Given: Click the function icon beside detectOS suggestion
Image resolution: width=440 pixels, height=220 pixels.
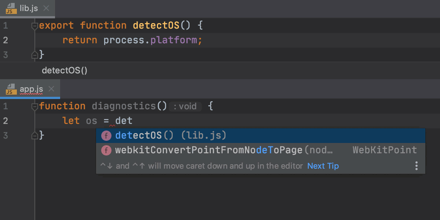Looking at the screenshot, I should pos(106,135).
